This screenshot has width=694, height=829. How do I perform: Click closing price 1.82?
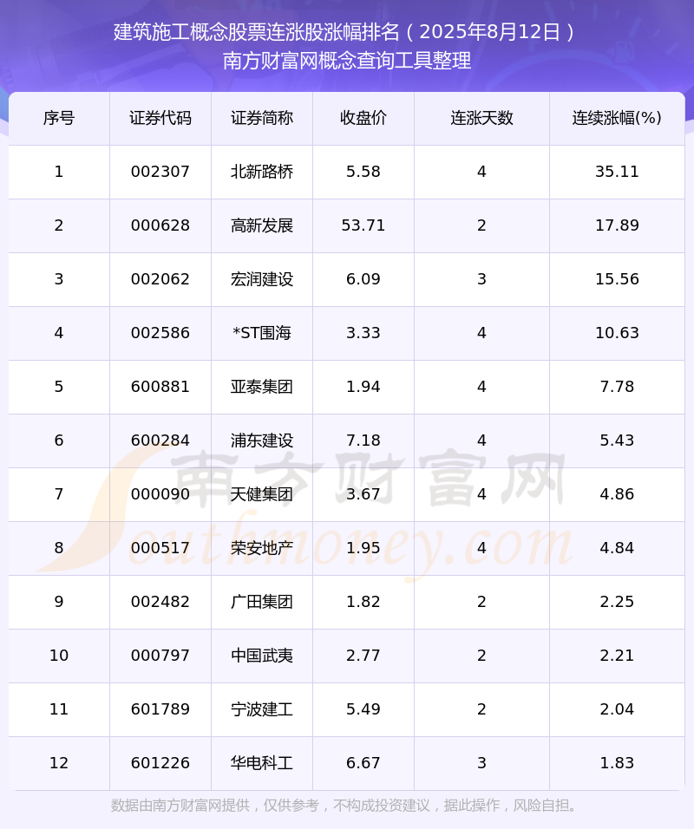[363, 602]
